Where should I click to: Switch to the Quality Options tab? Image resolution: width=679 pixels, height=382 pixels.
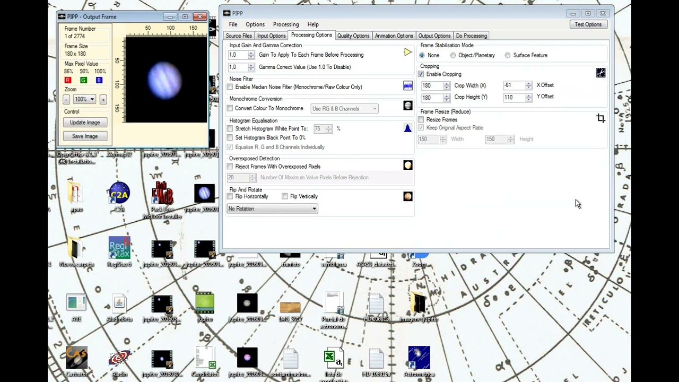(x=353, y=36)
